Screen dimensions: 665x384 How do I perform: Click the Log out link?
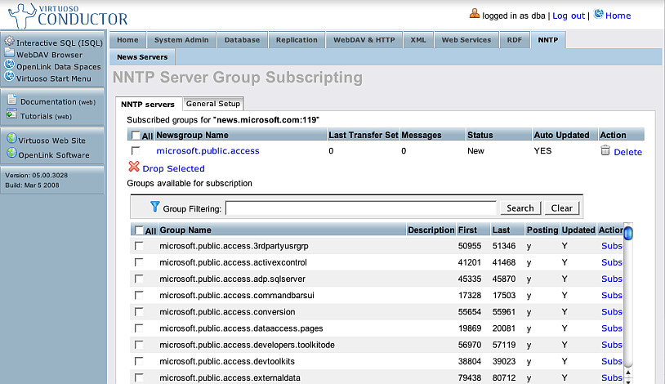tap(569, 16)
